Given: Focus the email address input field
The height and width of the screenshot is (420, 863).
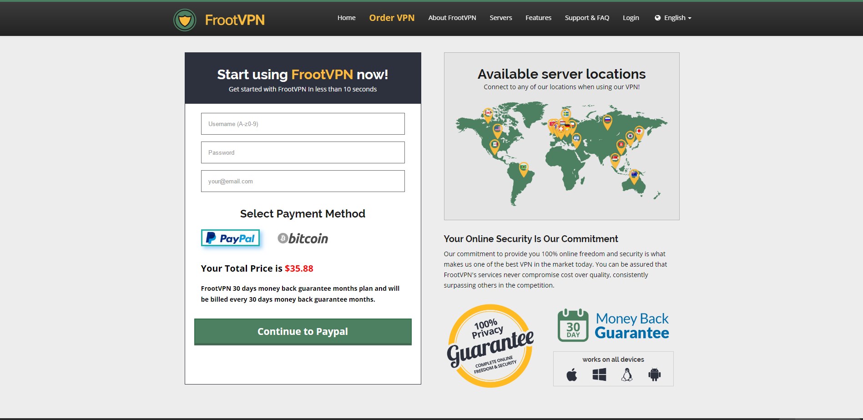Looking at the screenshot, I should click(x=303, y=181).
